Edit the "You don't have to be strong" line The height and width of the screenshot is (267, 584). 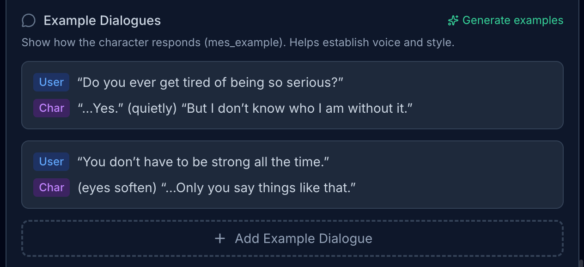[203, 162]
